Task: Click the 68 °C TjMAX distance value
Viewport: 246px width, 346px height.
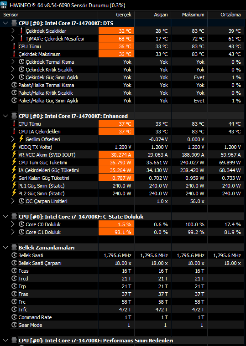Action: 125,39
